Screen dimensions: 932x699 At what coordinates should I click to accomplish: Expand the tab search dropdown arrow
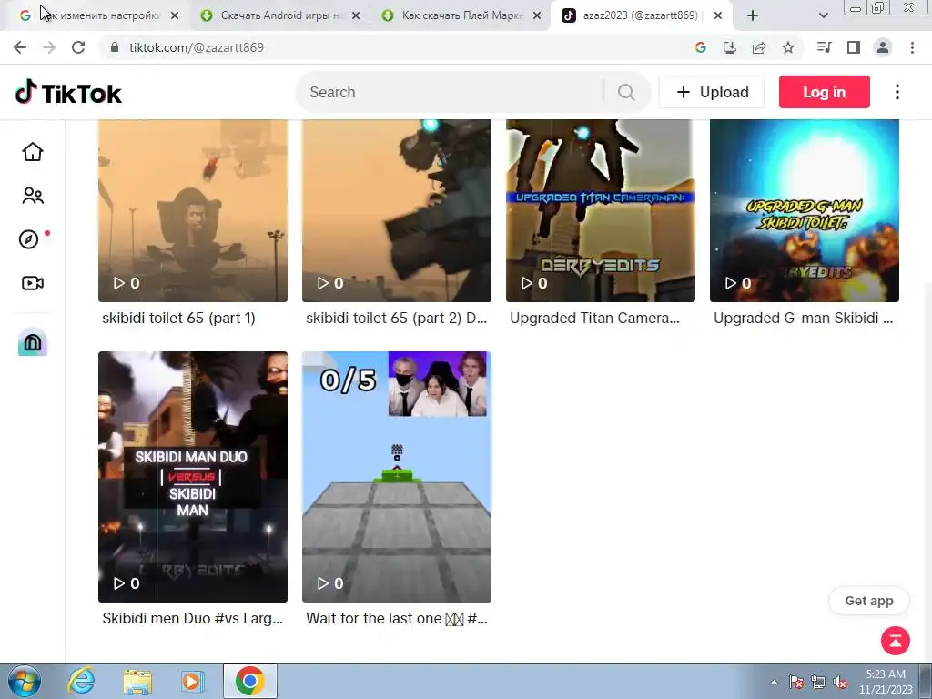[x=823, y=16]
